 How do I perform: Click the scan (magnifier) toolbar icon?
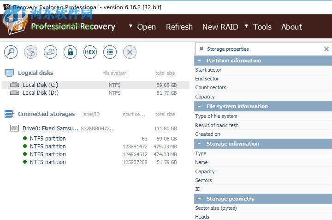tap(11, 52)
